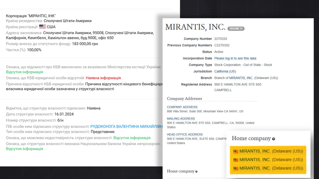Click help icon beside small bottom Home company heading

(x=196, y=172)
